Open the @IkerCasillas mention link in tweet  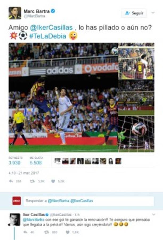[51, 28]
